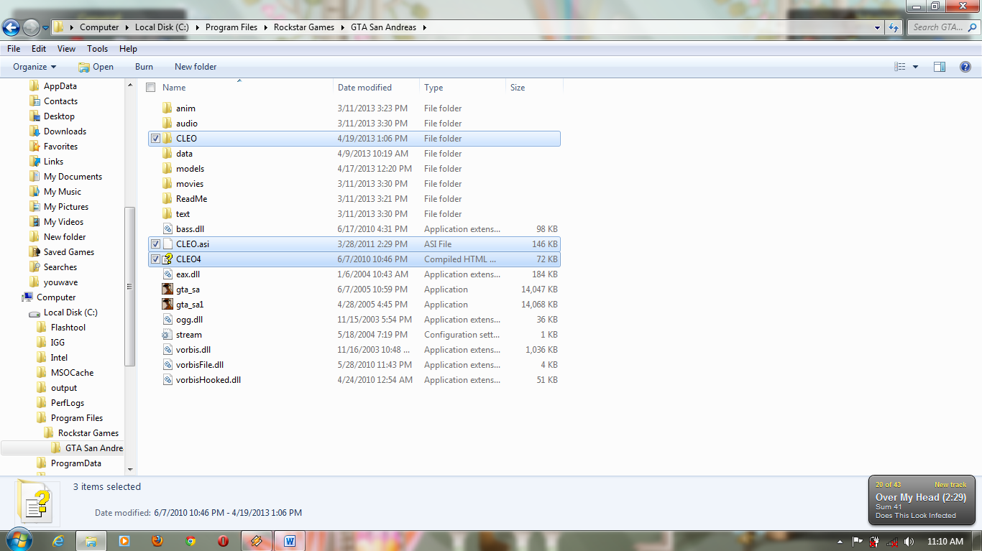Open the recent pages dropdown arrow
Viewport: 982px width, 551px height.
click(x=45, y=28)
